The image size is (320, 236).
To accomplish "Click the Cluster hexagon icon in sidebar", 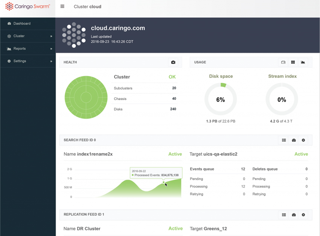I will [9, 36].
